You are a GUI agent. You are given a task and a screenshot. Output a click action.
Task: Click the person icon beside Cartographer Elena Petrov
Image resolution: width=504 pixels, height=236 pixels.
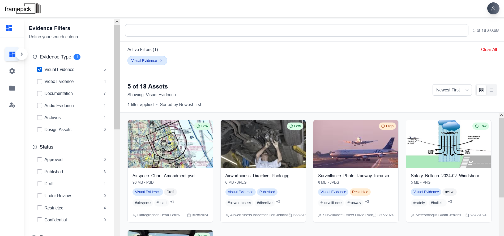coord(134,215)
